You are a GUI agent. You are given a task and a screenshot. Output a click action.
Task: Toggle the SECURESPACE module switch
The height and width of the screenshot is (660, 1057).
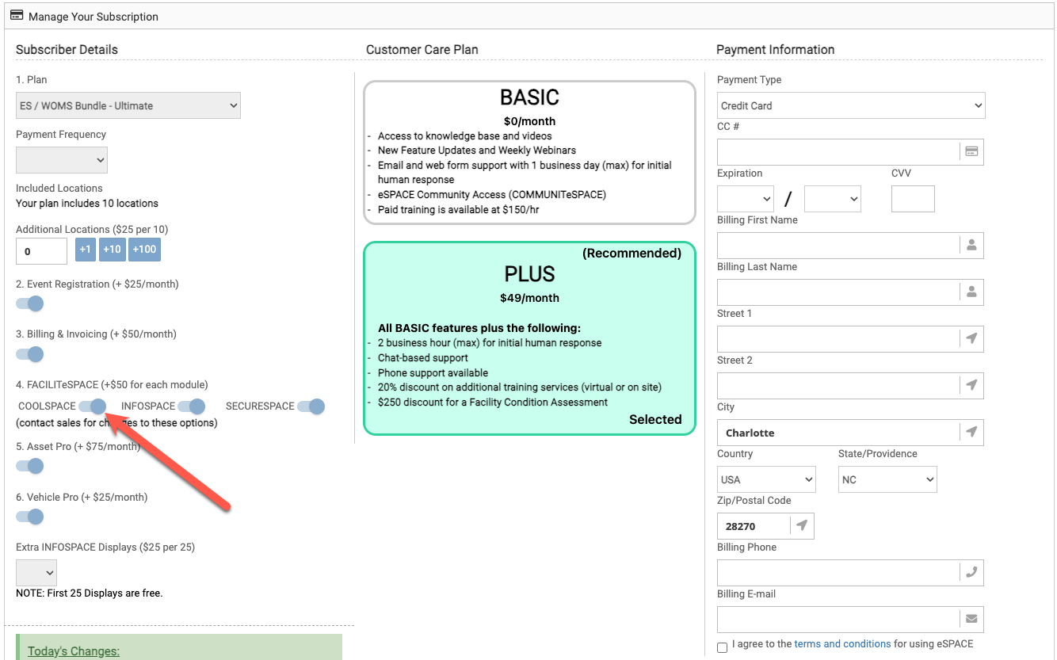point(311,406)
